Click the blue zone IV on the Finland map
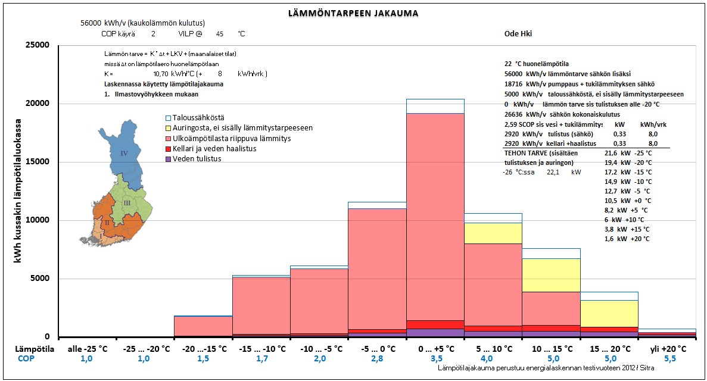 pyautogui.click(x=125, y=154)
